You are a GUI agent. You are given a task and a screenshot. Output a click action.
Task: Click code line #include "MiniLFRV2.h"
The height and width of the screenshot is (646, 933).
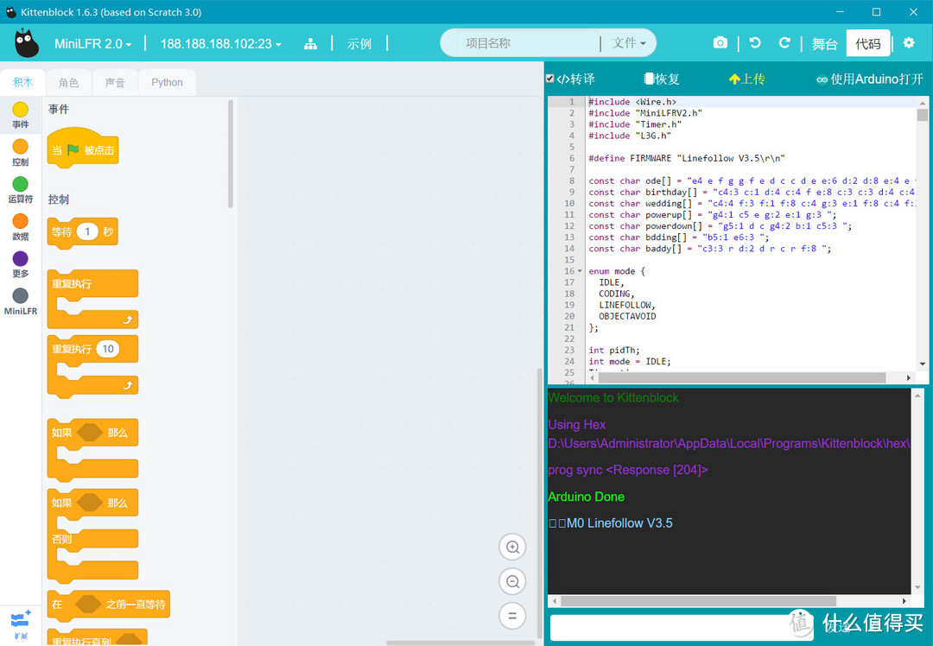point(645,113)
